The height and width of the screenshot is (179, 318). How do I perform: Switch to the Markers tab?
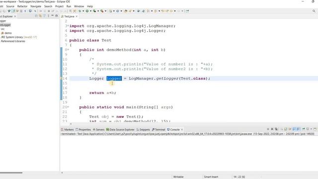click(68, 129)
